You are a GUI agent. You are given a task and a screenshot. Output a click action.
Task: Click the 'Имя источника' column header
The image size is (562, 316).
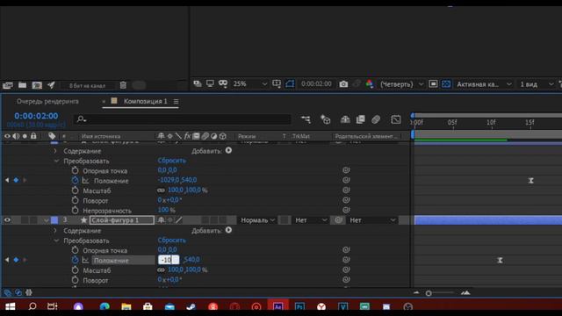(101, 136)
